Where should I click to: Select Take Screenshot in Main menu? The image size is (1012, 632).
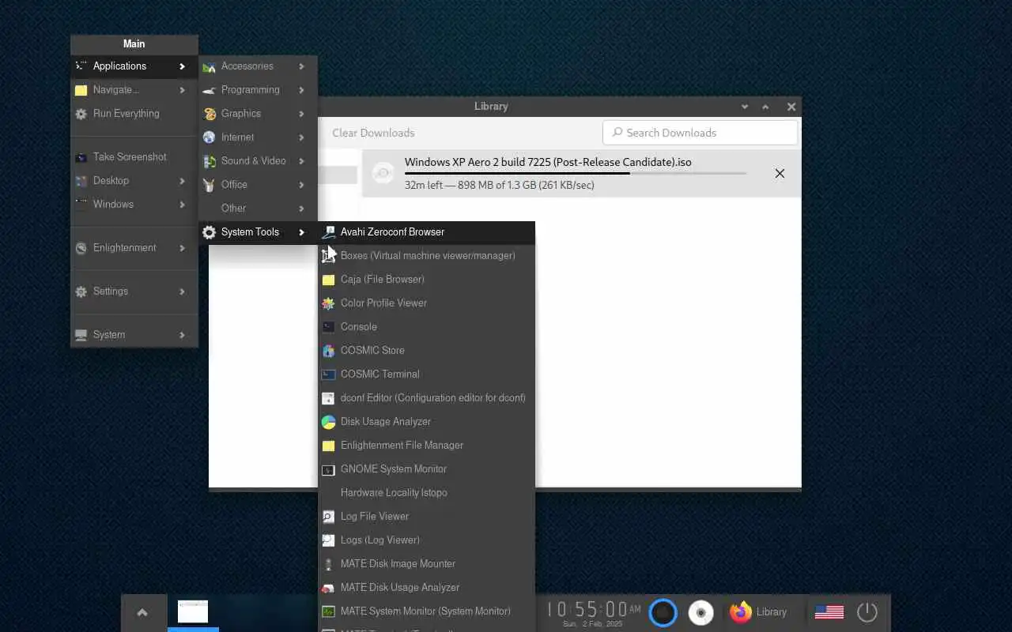coord(134,157)
